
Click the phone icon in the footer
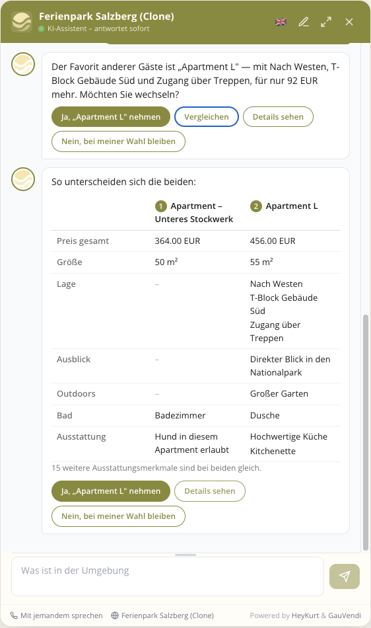tap(14, 615)
